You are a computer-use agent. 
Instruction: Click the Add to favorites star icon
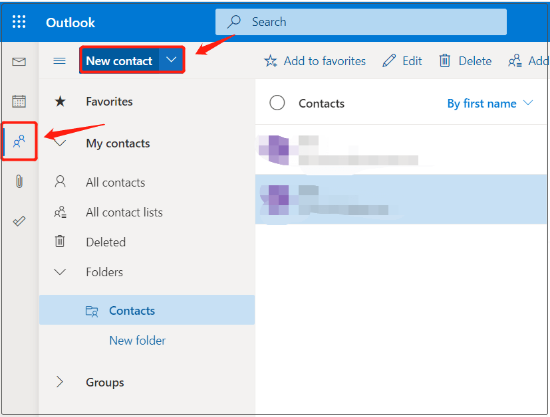(x=271, y=61)
